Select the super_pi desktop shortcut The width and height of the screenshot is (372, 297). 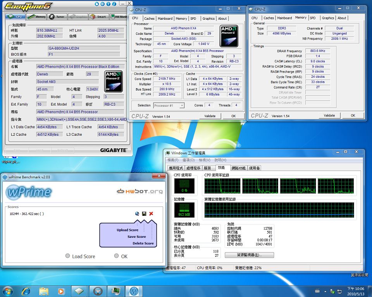click(x=11, y=159)
